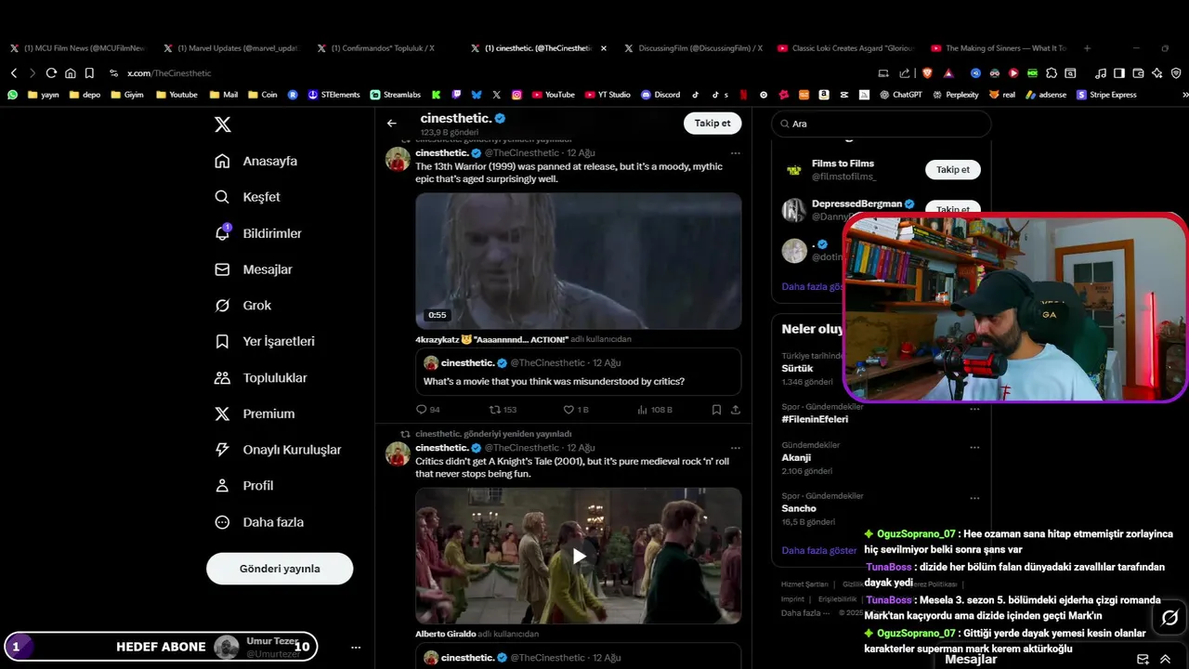The height and width of the screenshot is (669, 1189).
Task: Switch to DiscussingFilm tab
Action: coord(692,48)
